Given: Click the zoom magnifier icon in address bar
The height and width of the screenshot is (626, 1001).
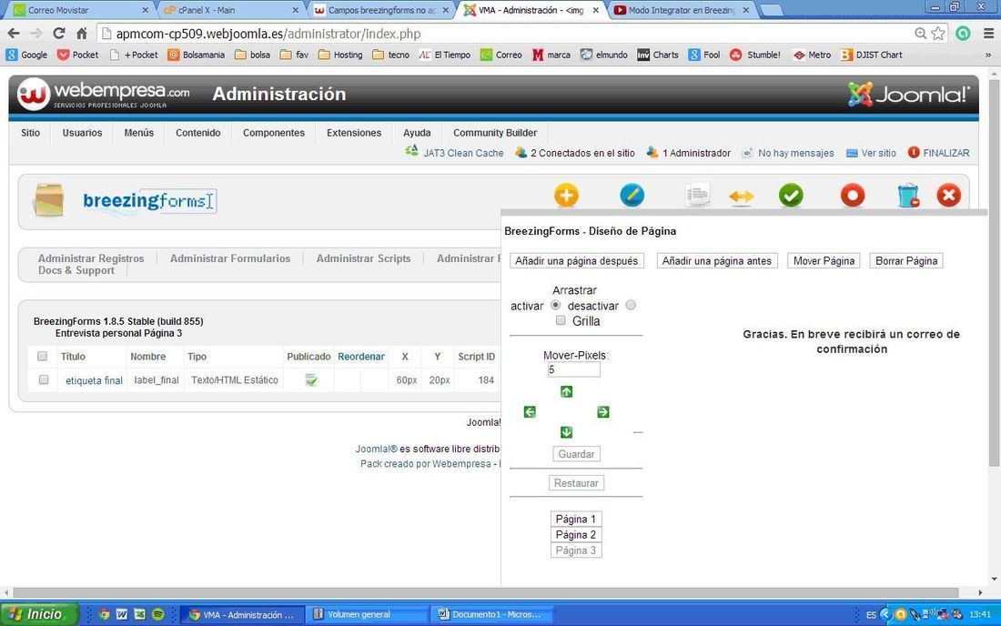Looking at the screenshot, I should pyautogui.click(x=921, y=33).
